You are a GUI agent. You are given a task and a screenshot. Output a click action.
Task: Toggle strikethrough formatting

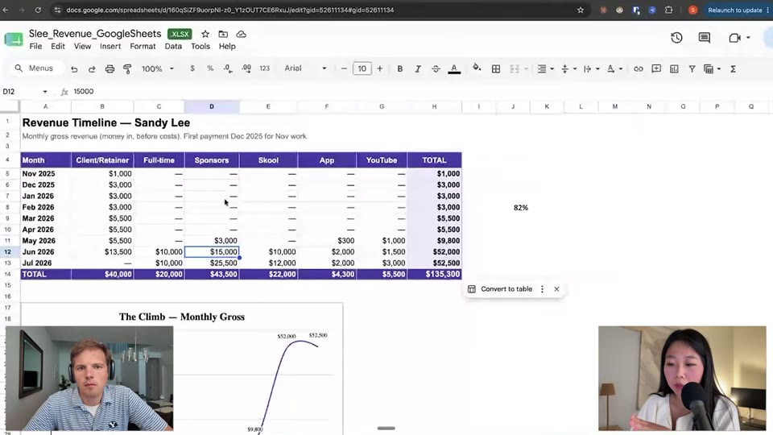pyautogui.click(x=436, y=69)
